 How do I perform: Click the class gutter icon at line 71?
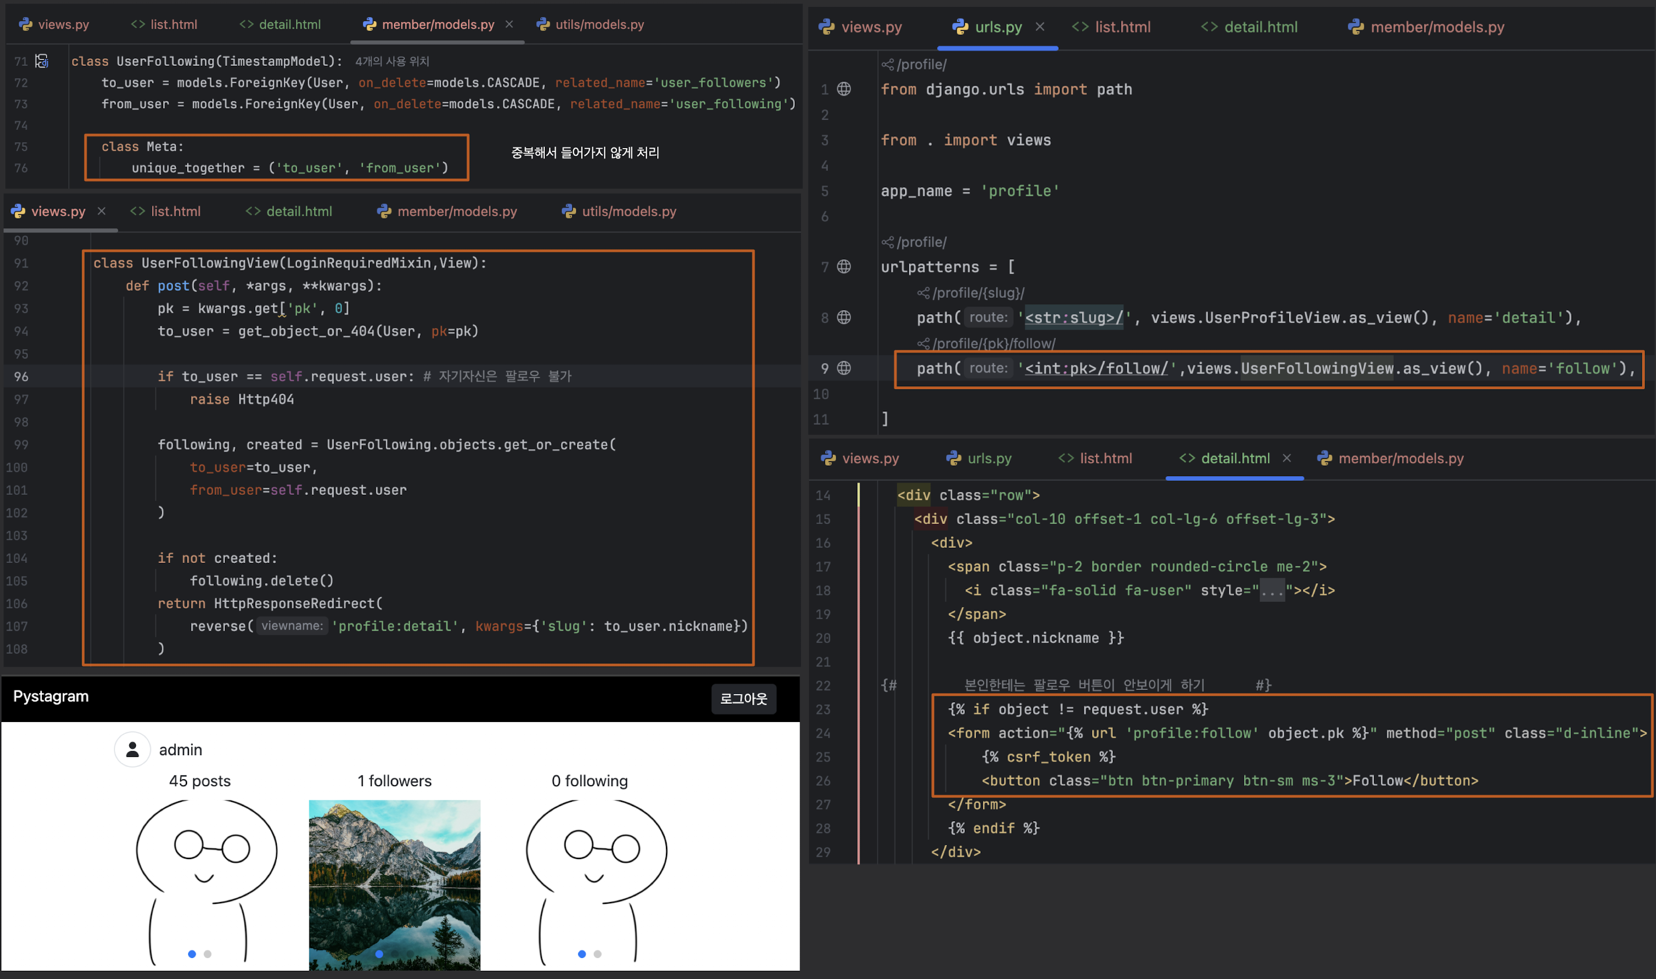[42, 61]
